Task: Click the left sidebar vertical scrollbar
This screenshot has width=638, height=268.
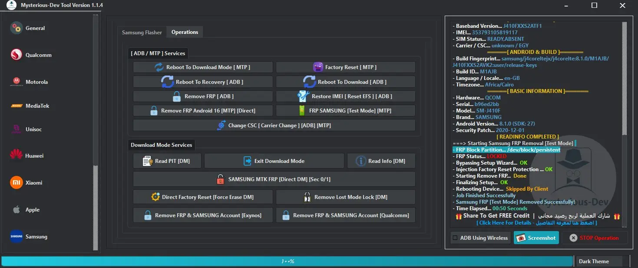Action: [96, 132]
